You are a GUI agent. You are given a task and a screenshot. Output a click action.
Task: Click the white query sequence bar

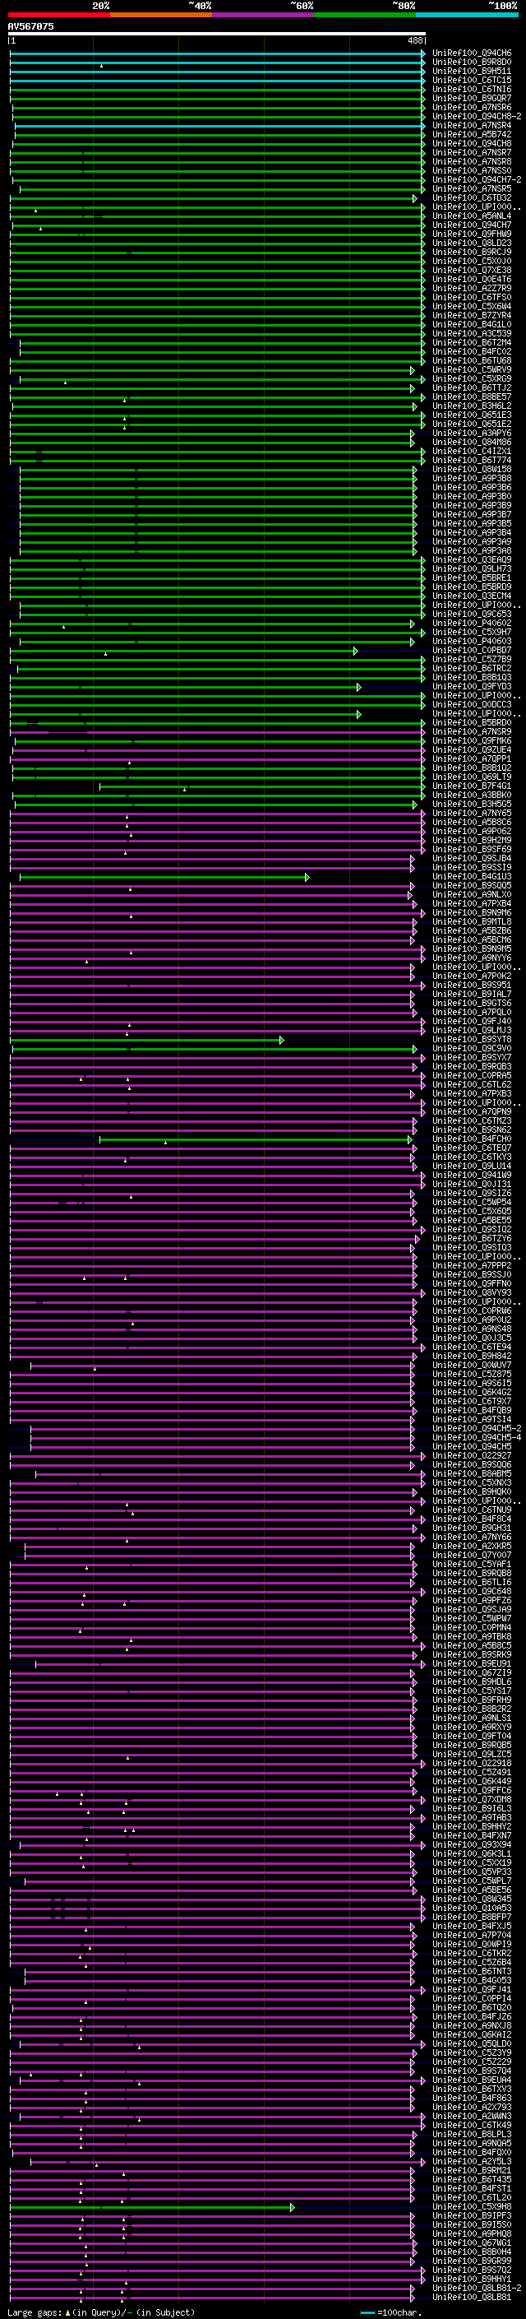(x=217, y=33)
